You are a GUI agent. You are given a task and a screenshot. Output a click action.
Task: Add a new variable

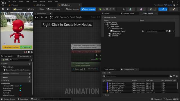[30, 81]
